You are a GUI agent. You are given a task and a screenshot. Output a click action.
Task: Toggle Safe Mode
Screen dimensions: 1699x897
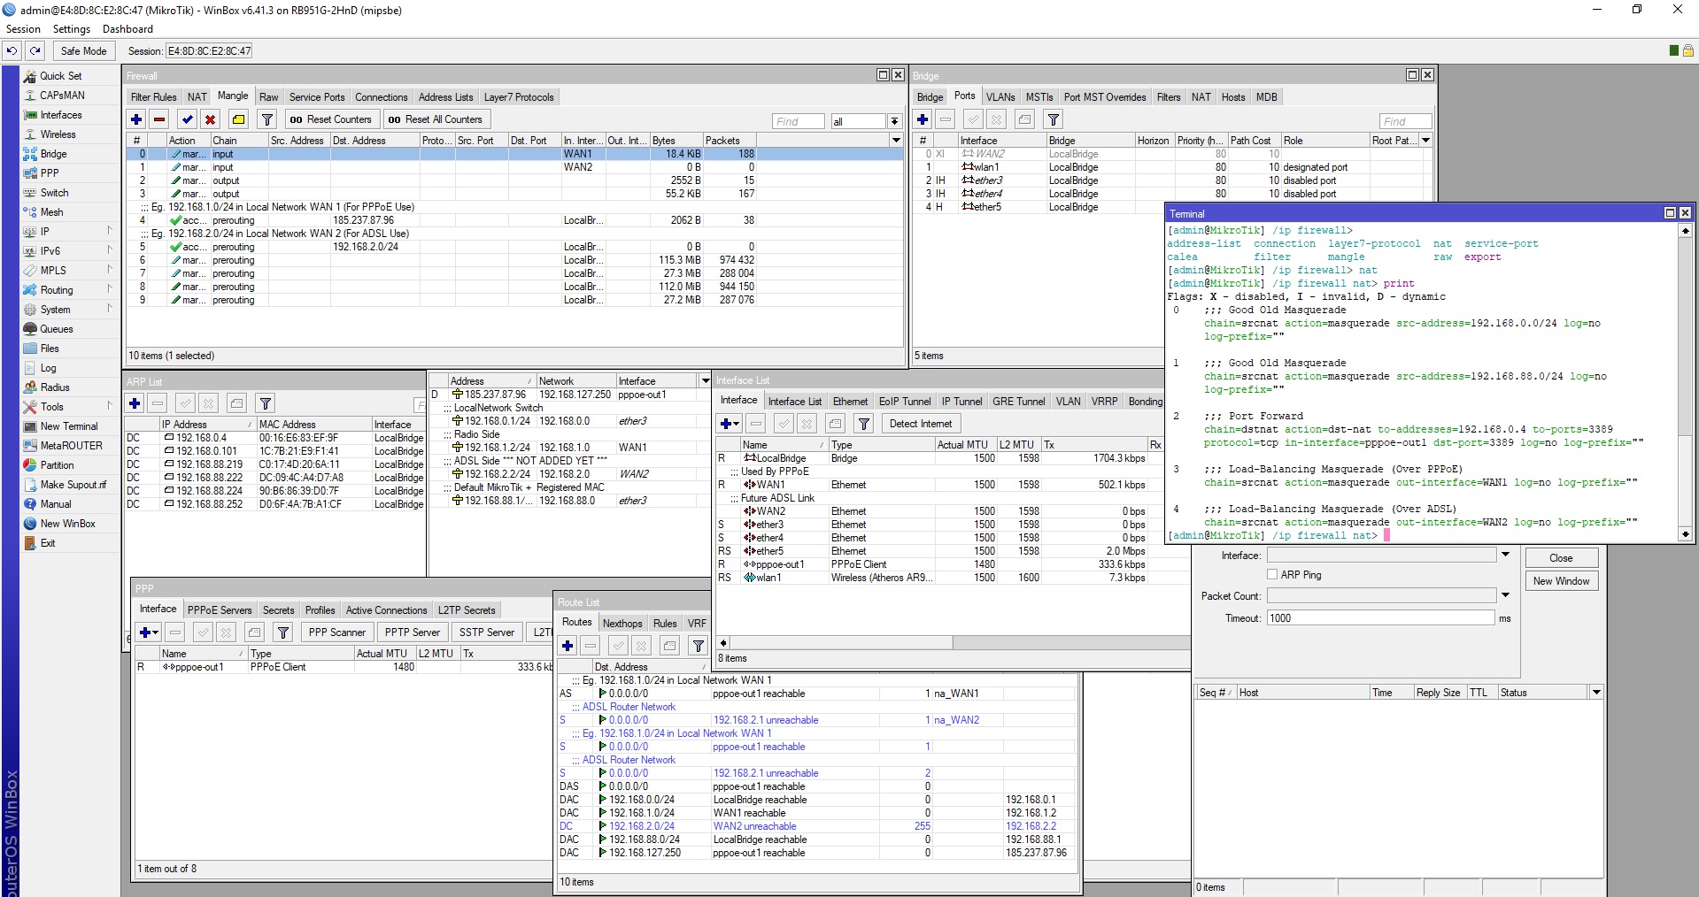pyautogui.click(x=83, y=50)
